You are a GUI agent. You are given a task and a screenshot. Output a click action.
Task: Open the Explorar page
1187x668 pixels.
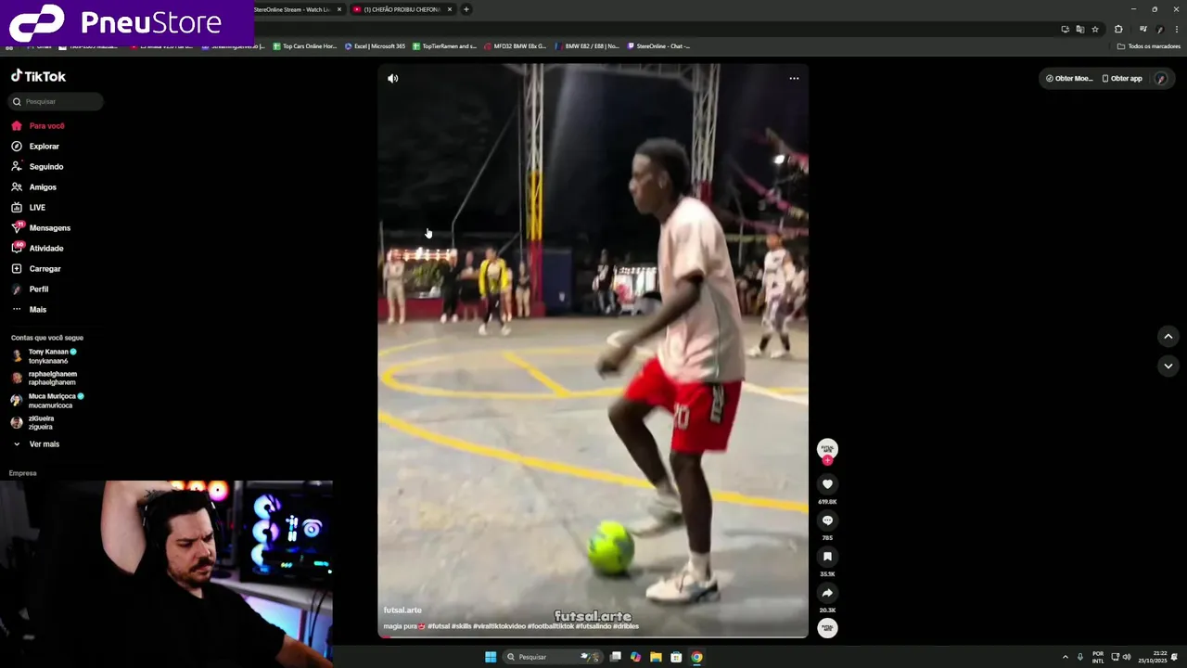pyautogui.click(x=35, y=146)
